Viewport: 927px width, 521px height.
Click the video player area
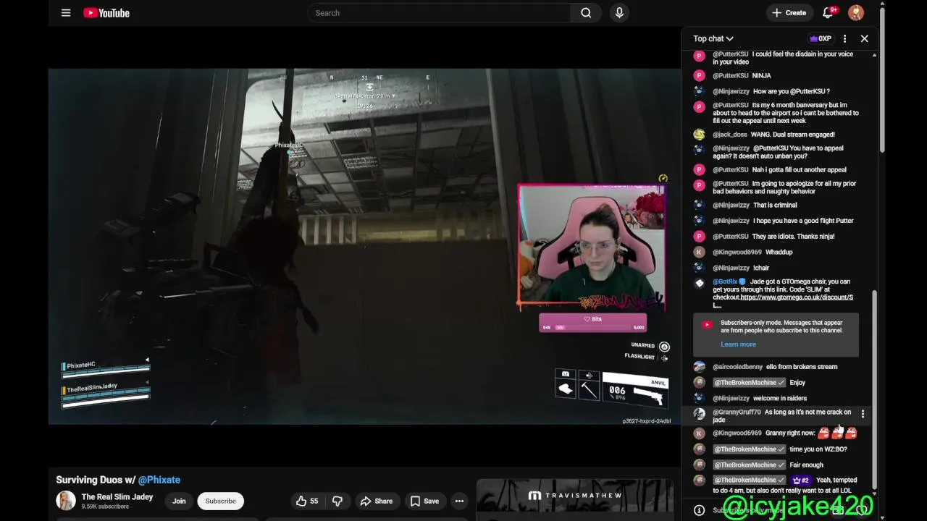click(x=364, y=246)
